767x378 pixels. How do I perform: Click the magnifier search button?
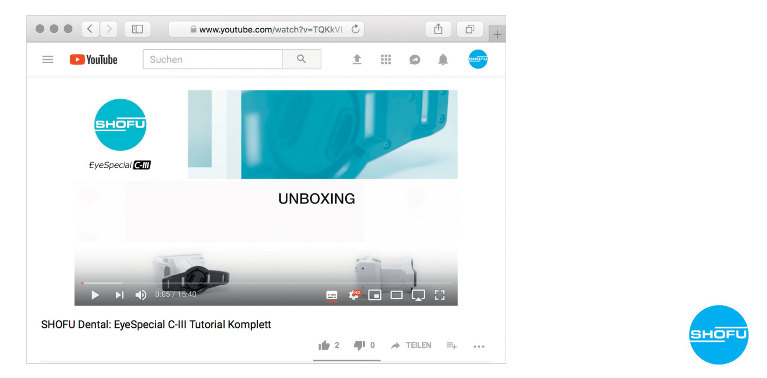[x=302, y=59]
